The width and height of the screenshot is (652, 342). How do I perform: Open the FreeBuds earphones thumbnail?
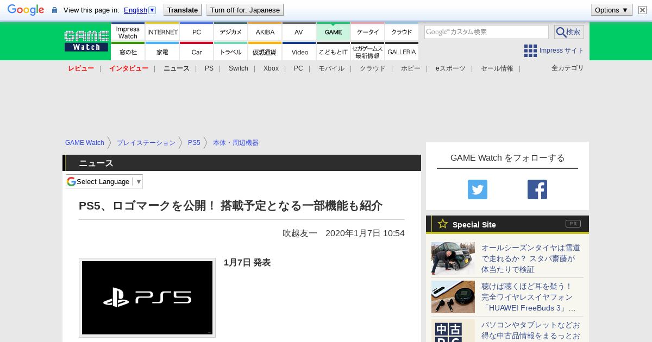(x=453, y=297)
